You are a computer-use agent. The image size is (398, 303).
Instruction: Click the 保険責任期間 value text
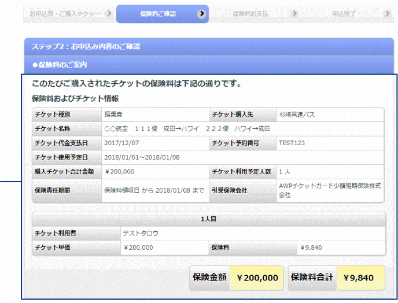point(154,191)
